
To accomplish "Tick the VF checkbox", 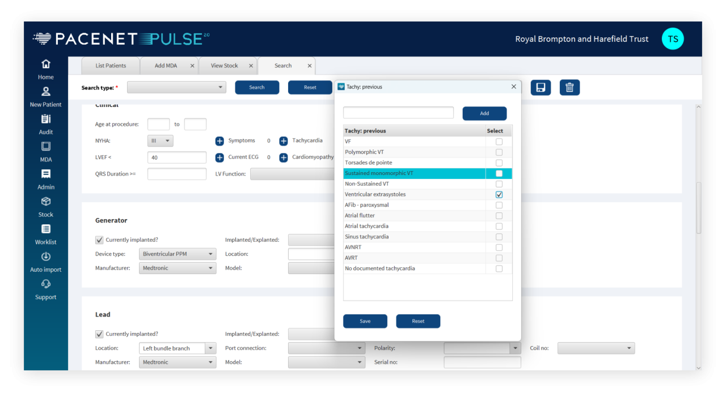I will [499, 142].
